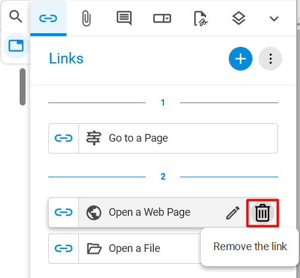Open the Comments panel icon
Image resolution: width=300 pixels, height=278 pixels.
124,18
